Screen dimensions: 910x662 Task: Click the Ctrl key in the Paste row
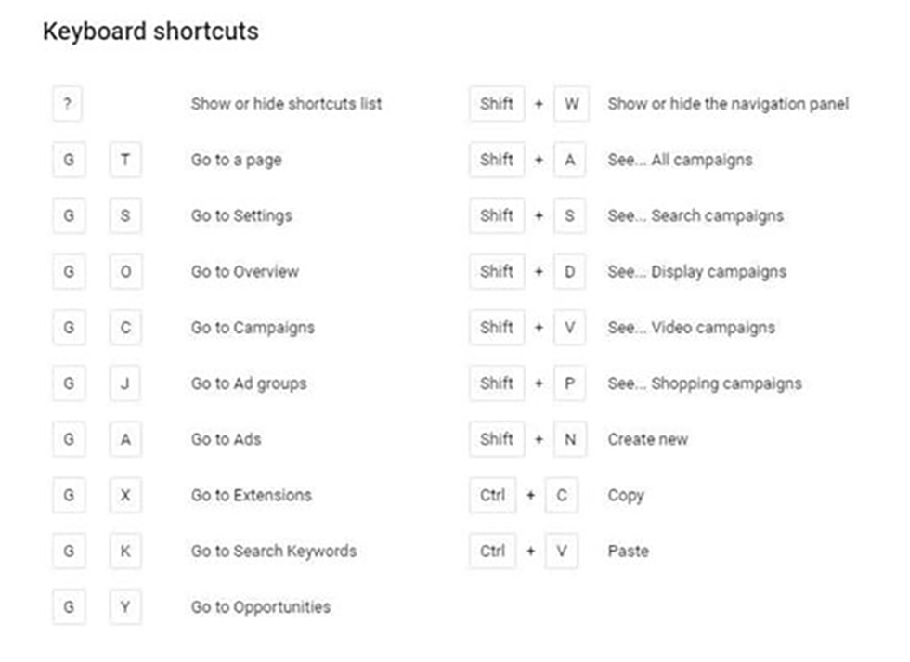pos(492,551)
